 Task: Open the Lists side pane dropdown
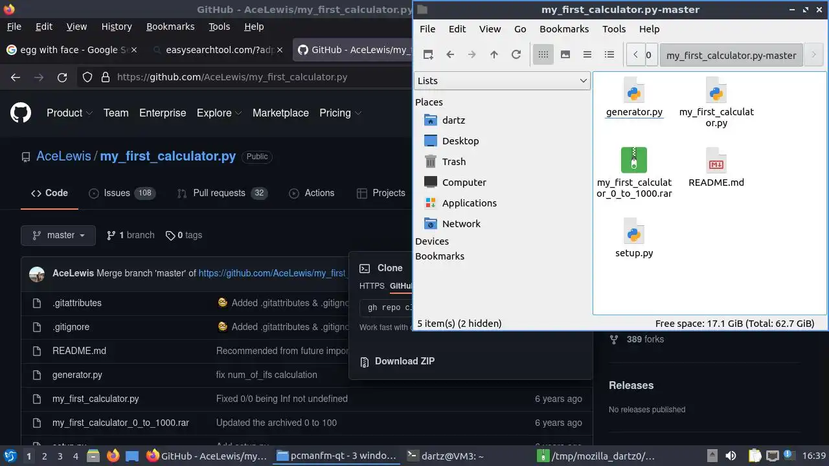pyautogui.click(x=502, y=80)
